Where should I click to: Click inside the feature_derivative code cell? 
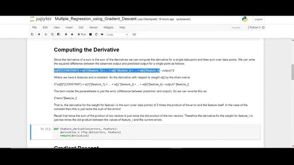[156, 132]
